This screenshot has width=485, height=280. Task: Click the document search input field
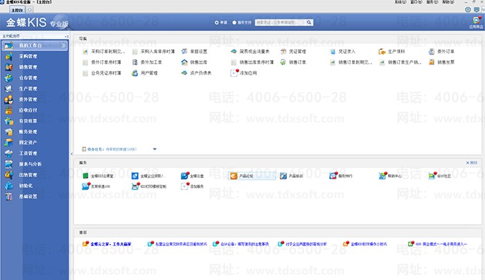click(280, 23)
